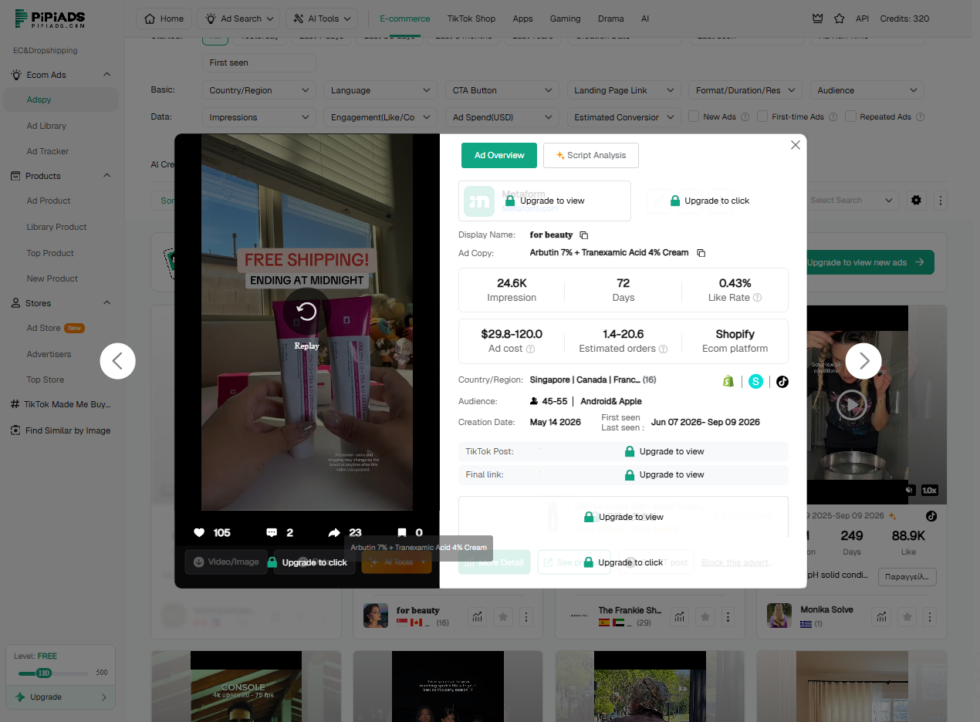The width and height of the screenshot is (980, 722).
Task: Expand the Audience filter dropdown
Action: (x=867, y=90)
